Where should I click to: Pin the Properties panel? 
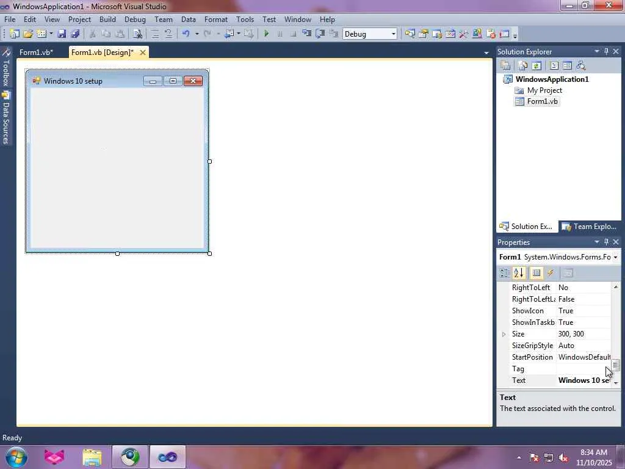coord(606,242)
